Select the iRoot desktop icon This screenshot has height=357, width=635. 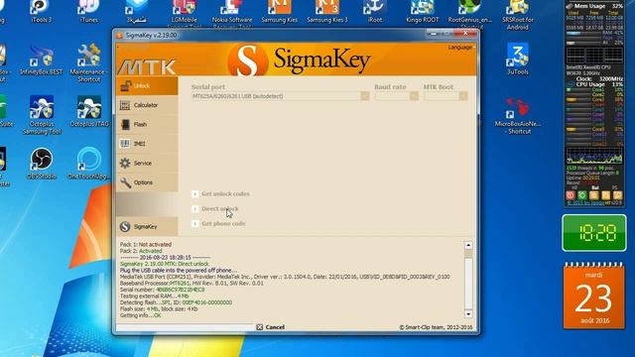click(x=375, y=11)
